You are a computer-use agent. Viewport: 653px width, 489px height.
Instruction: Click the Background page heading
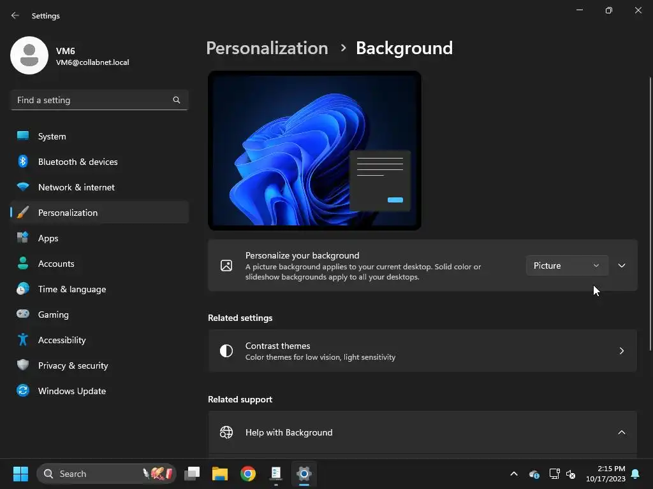[404, 48]
